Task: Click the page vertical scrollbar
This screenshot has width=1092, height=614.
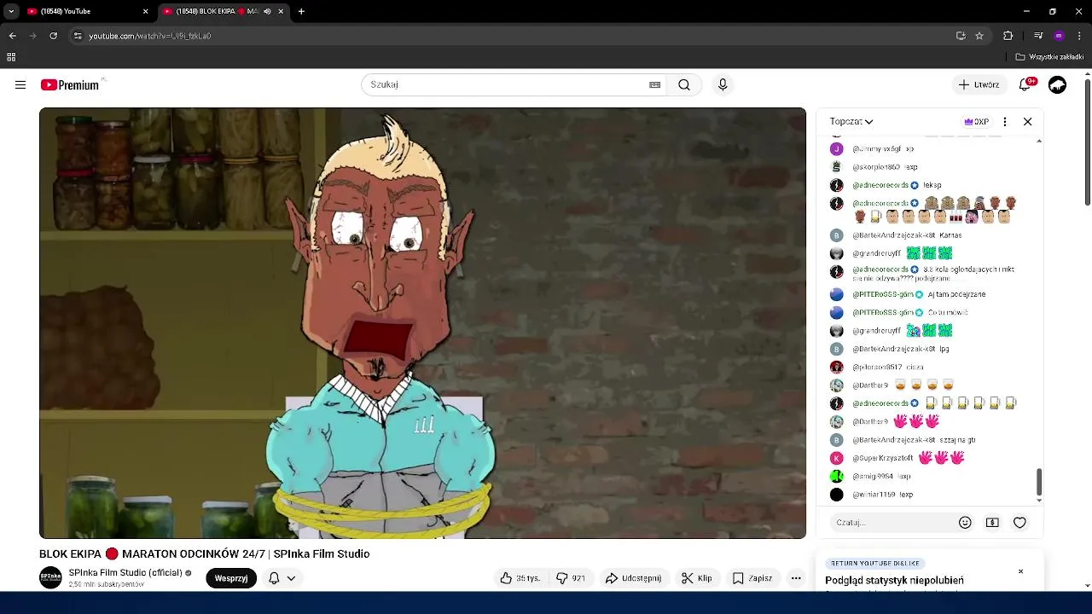Action: coord(1087,141)
